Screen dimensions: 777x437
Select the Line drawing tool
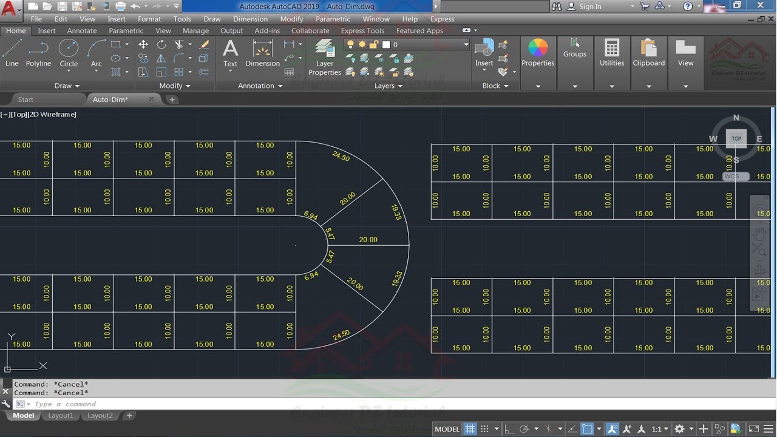point(12,53)
